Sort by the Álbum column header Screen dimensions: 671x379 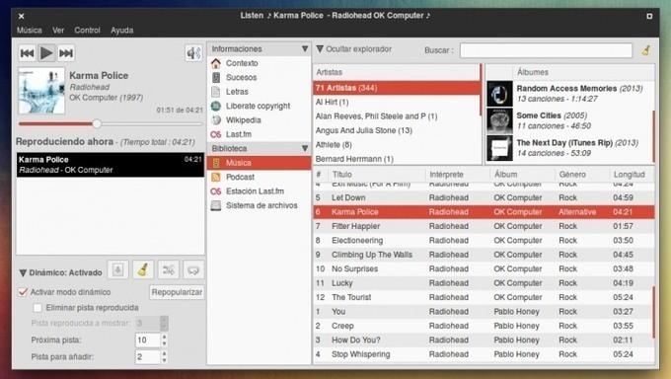tap(522, 175)
